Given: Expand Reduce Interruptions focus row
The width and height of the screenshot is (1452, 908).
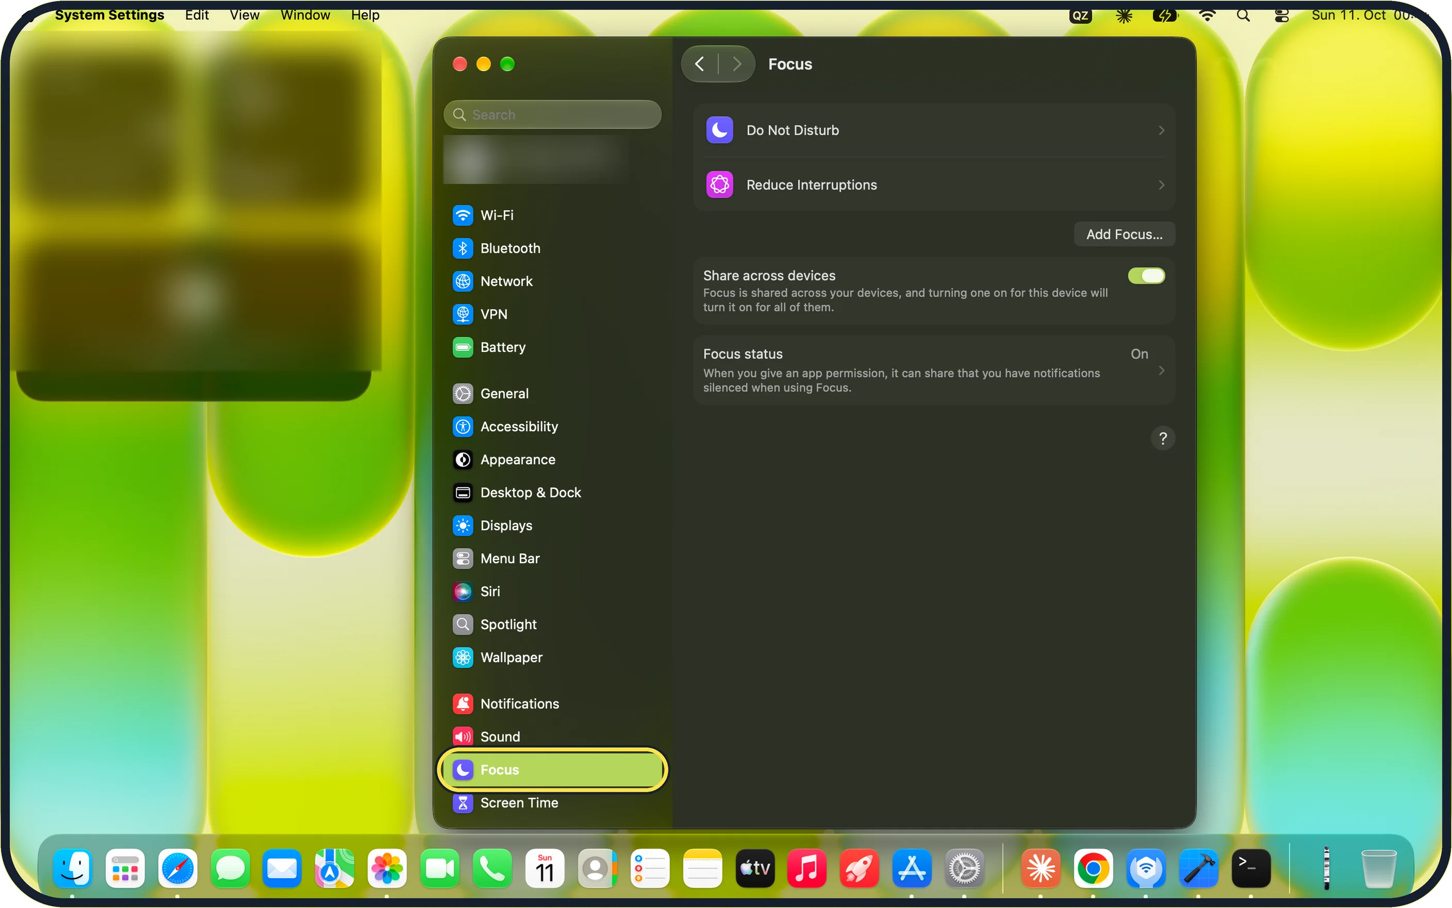Looking at the screenshot, I should click(934, 185).
